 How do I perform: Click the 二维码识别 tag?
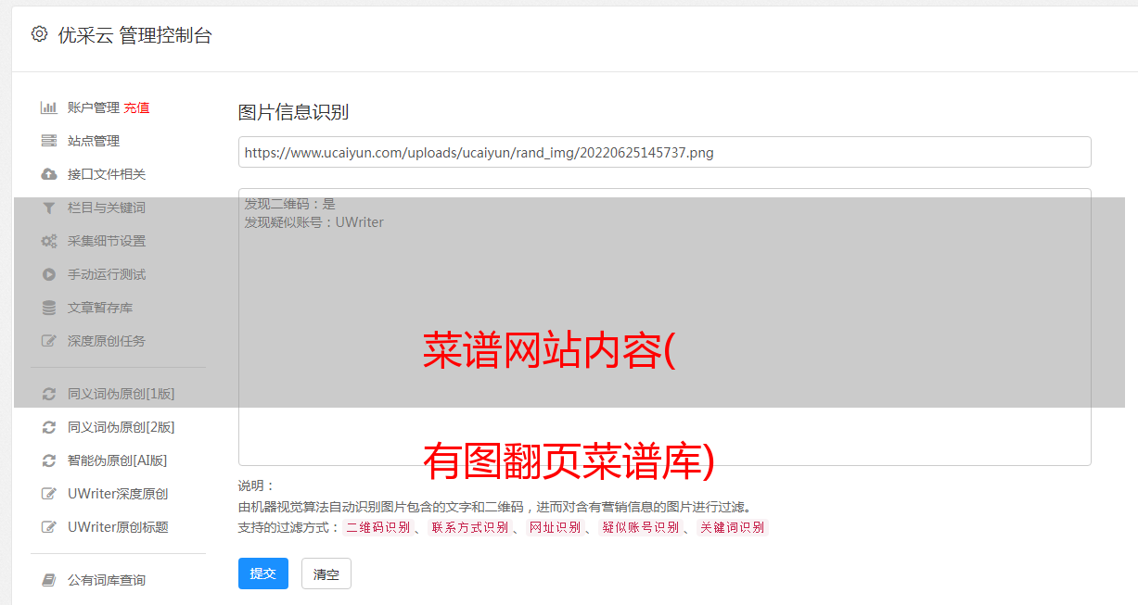[377, 527]
